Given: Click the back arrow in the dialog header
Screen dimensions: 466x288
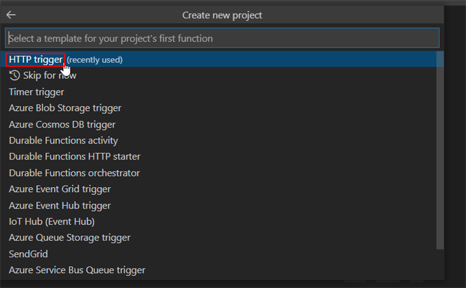Looking at the screenshot, I should 11,15.
